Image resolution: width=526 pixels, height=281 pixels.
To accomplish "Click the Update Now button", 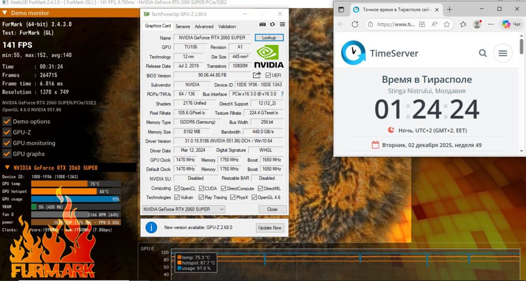I will click(x=270, y=228).
